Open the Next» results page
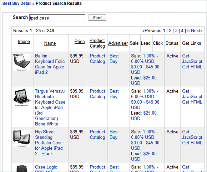 point(197,30)
